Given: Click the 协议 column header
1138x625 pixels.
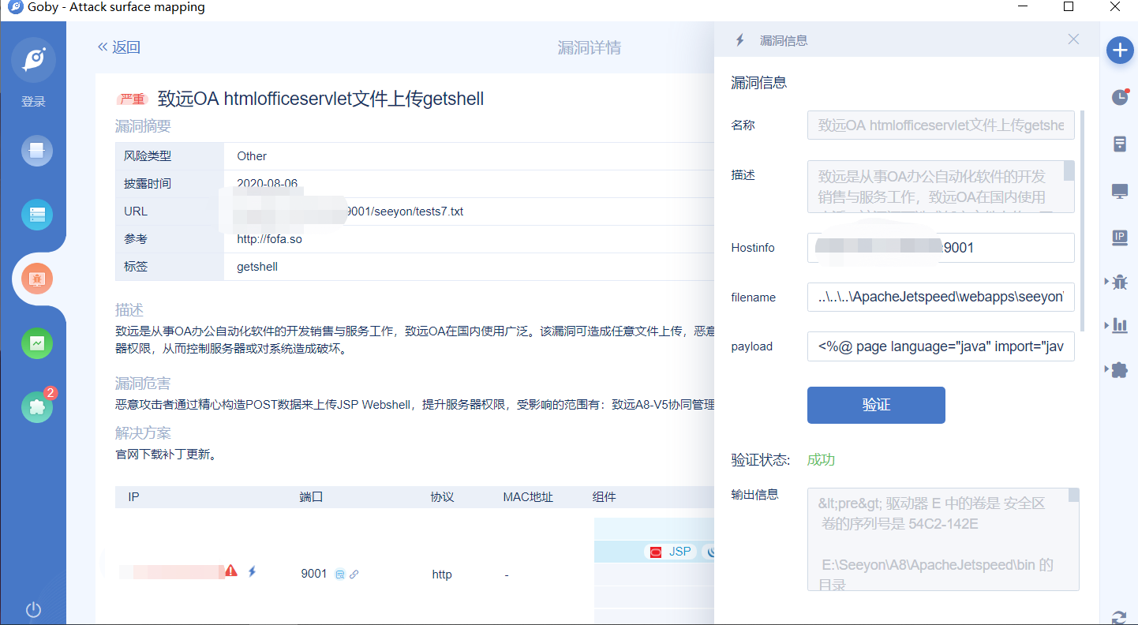Looking at the screenshot, I should (x=442, y=497).
